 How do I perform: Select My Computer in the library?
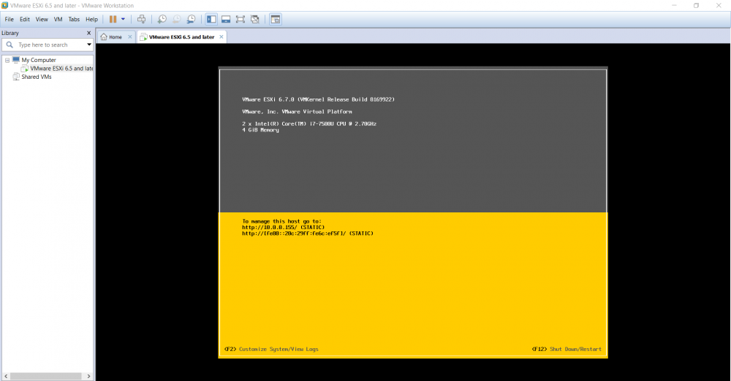(39, 60)
